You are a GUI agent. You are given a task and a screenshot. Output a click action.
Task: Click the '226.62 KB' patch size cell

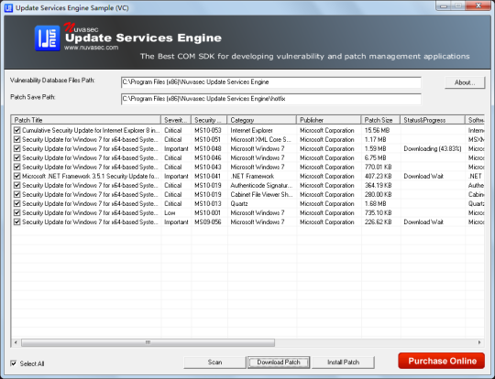(378, 222)
